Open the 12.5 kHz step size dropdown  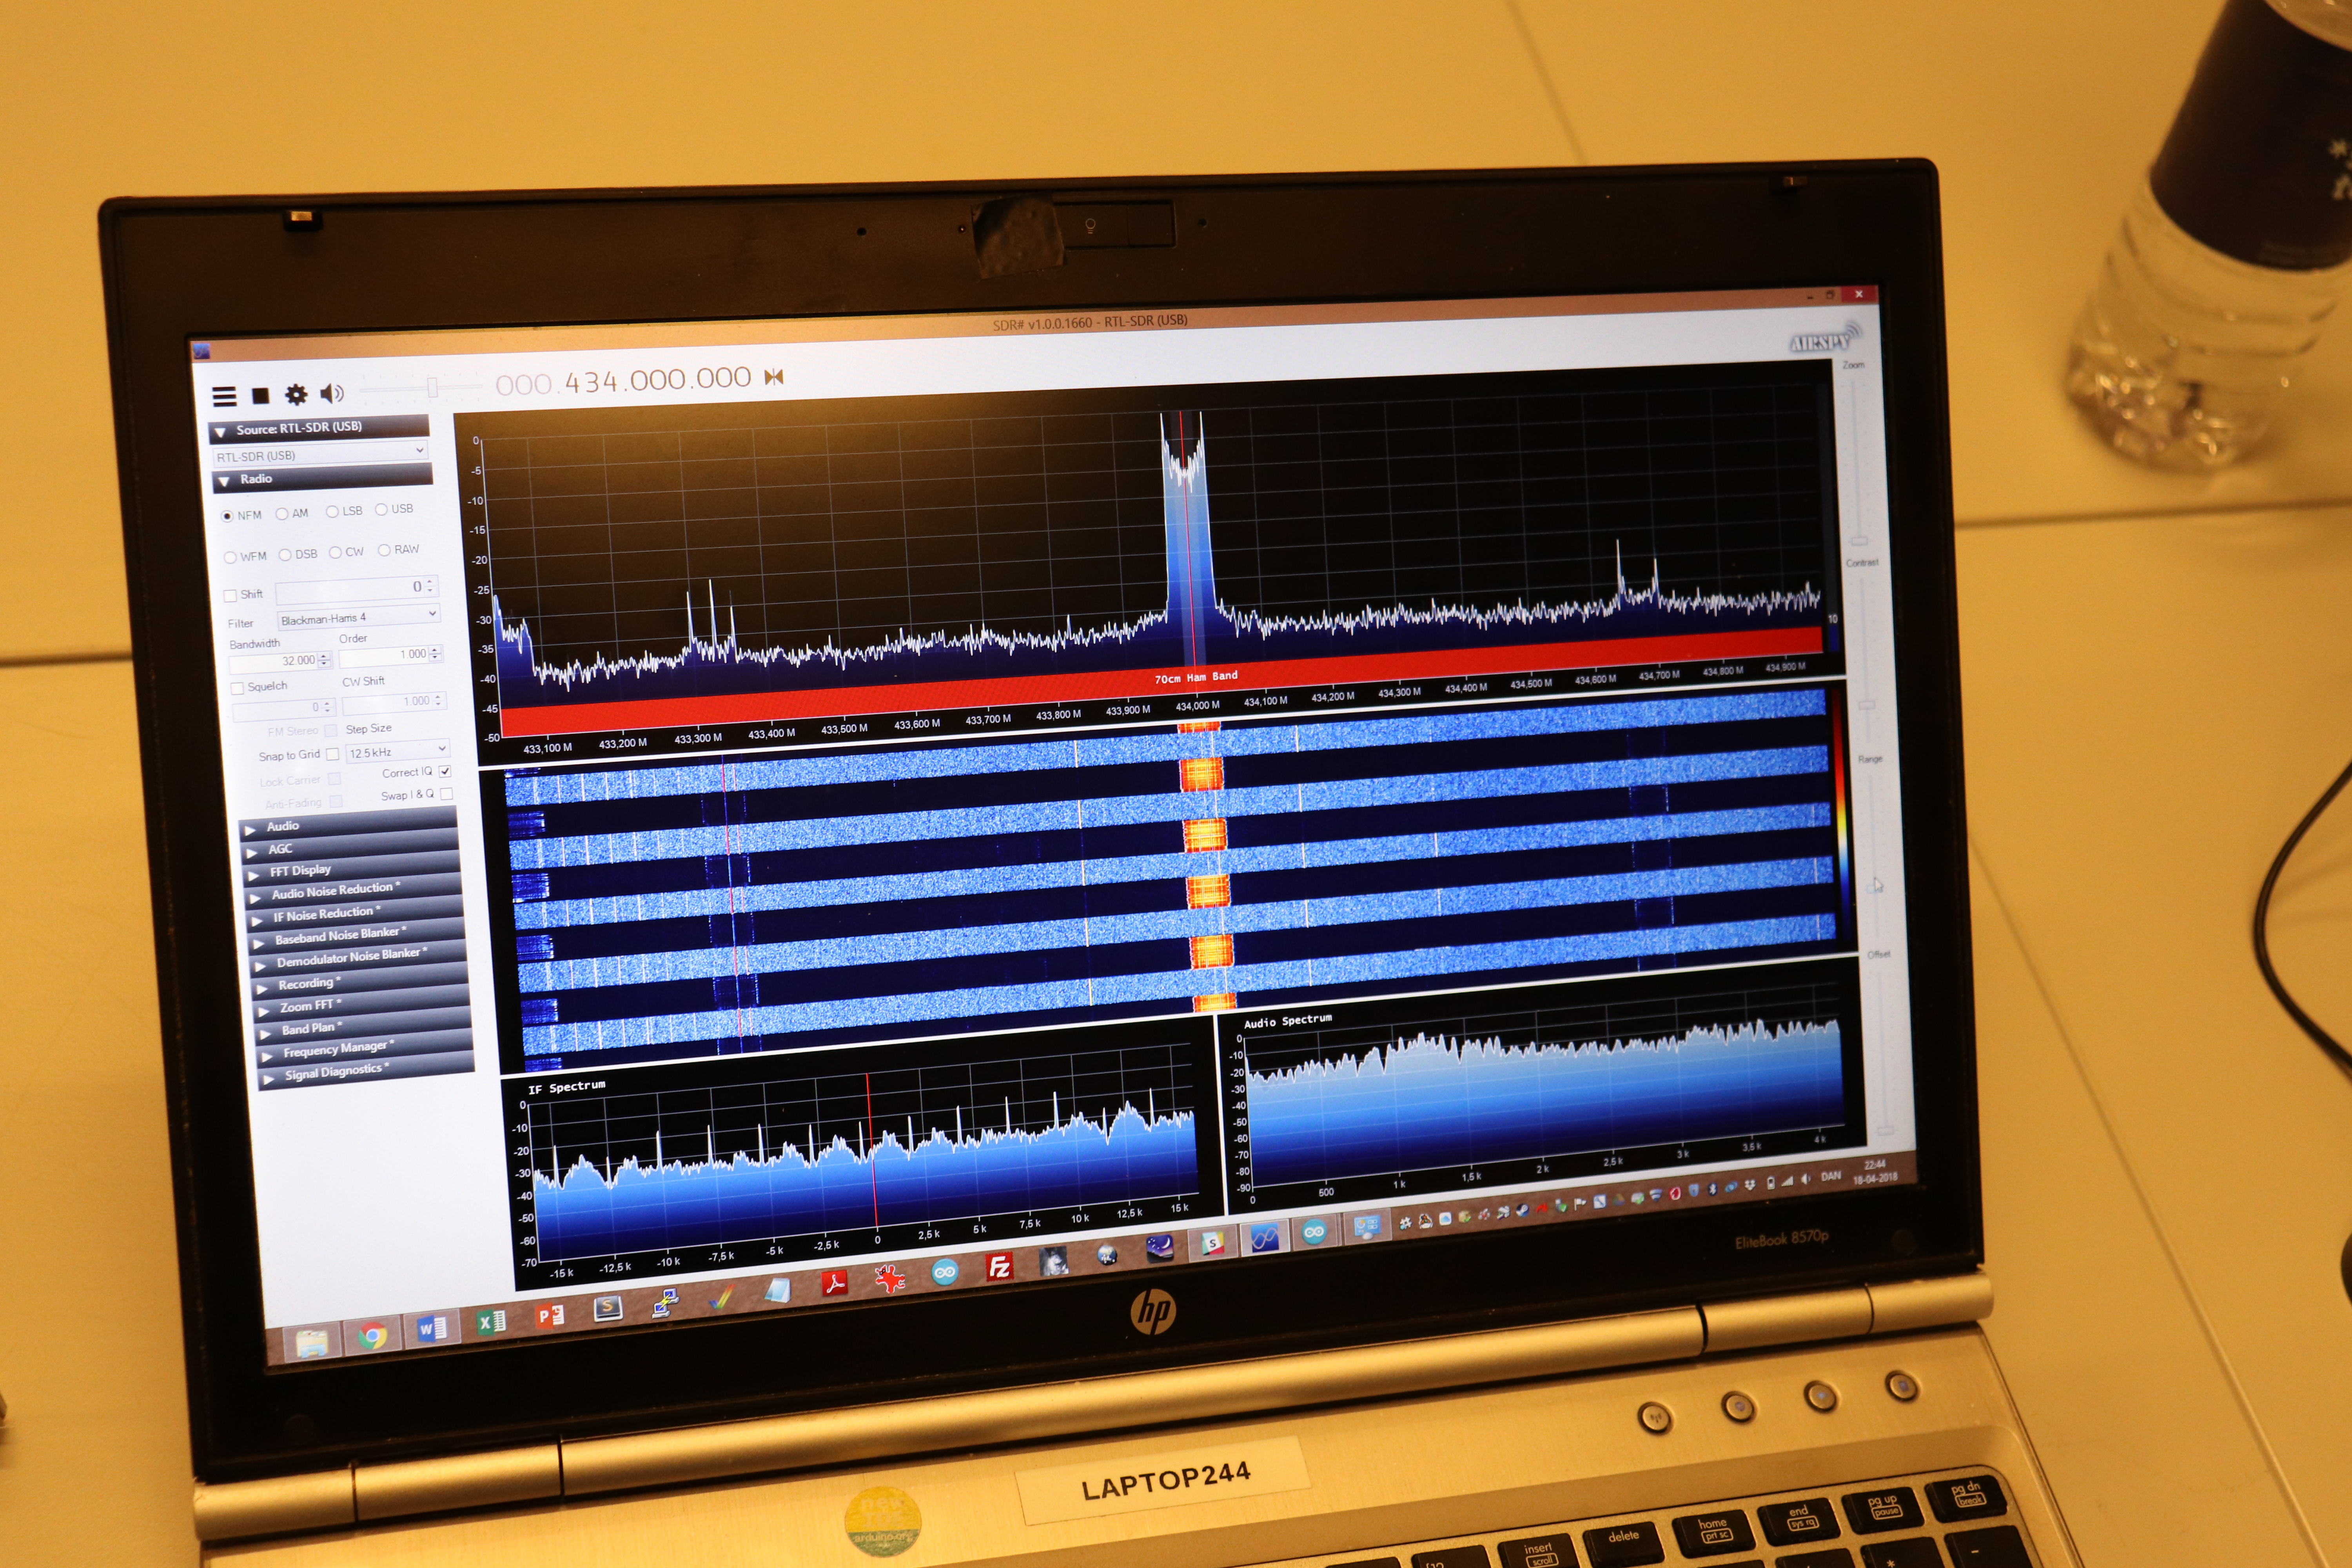397,751
